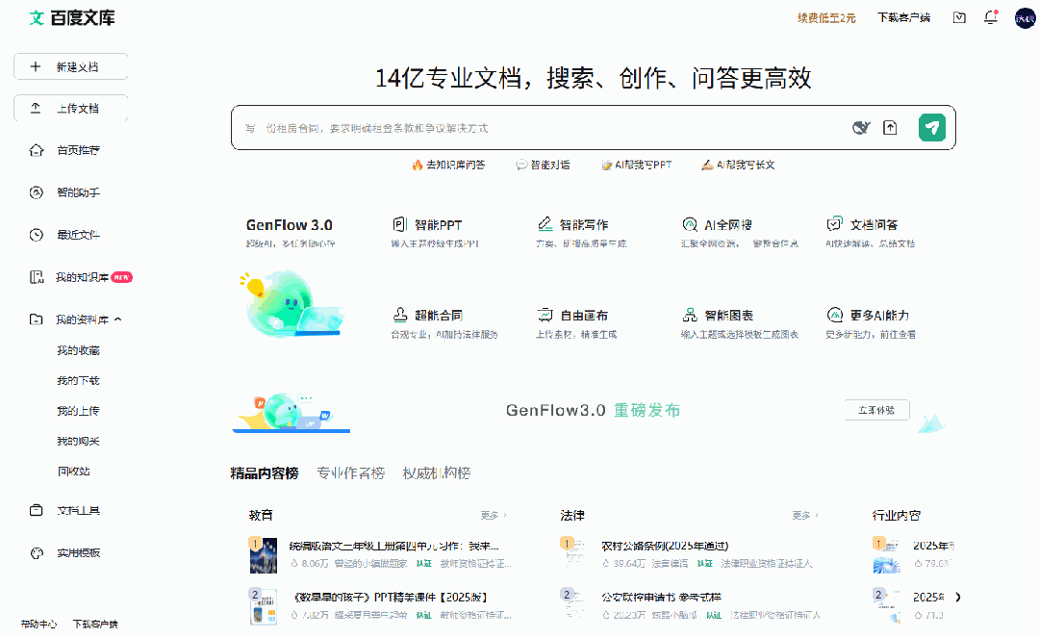The width and height of the screenshot is (1039, 638).
Task: Click the 新建文档 plus icon
Action: click(36, 66)
